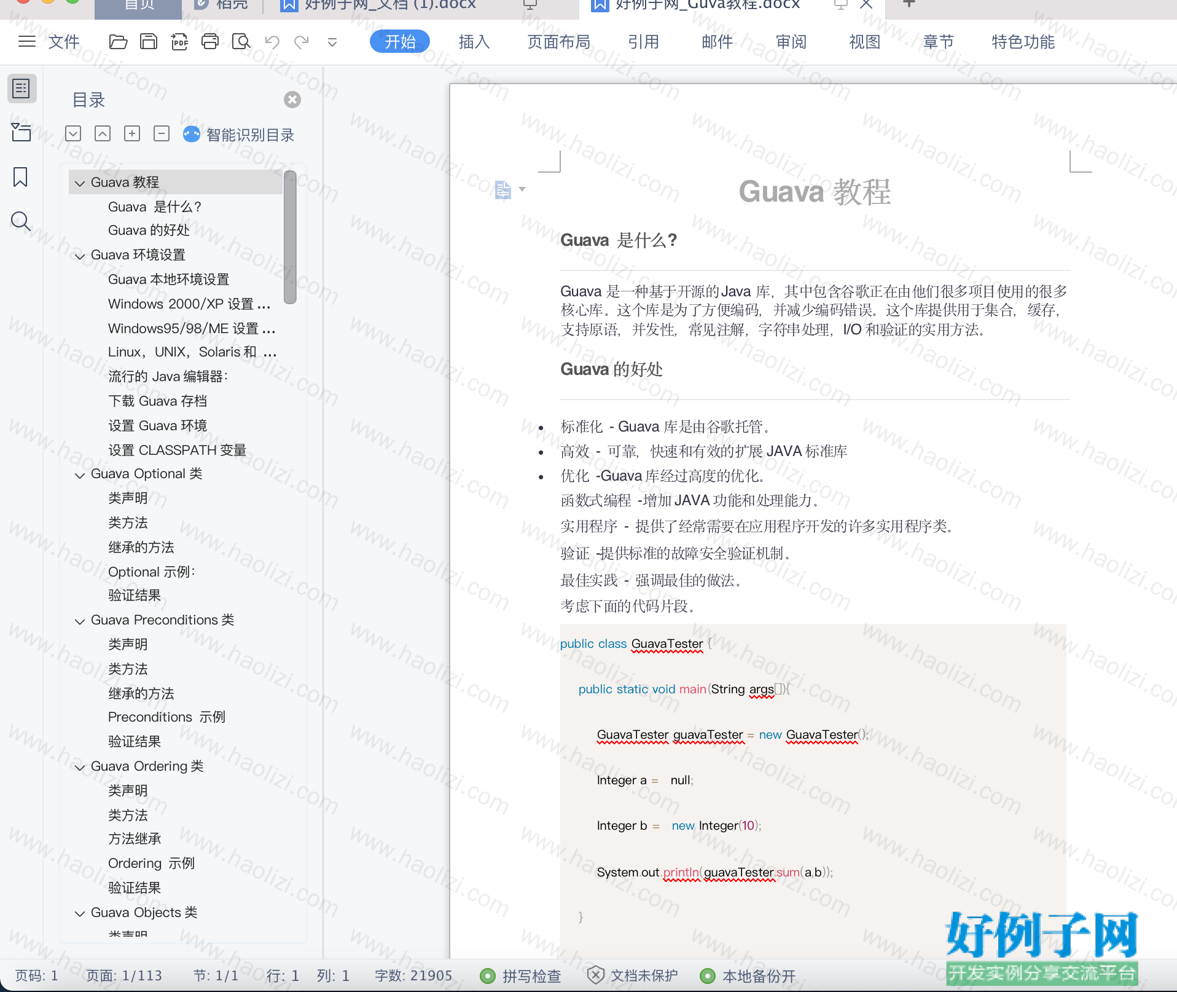Viewport: 1177px width, 992px height.
Task: Select Guava 本地环境设置 outline entry
Action: 168,279
